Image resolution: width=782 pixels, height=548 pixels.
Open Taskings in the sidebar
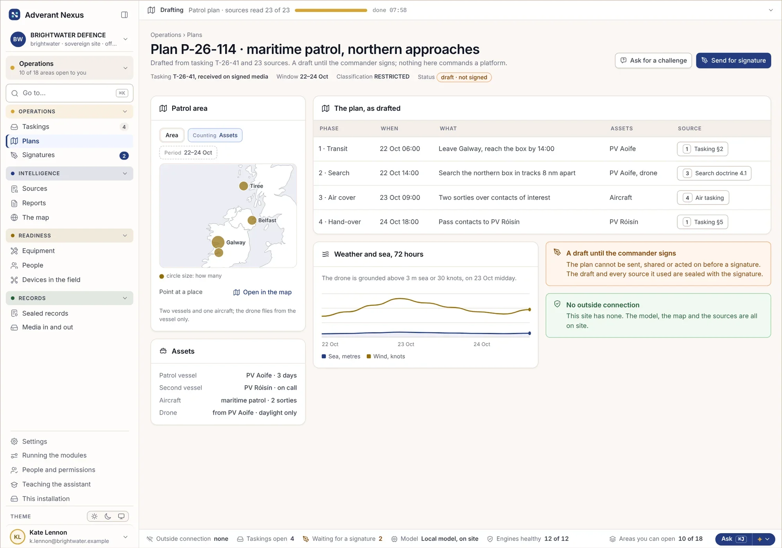coord(69,127)
